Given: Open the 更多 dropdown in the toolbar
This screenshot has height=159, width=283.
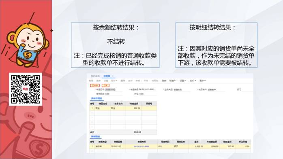Looking at the screenshot, I should (x=202, y=81).
